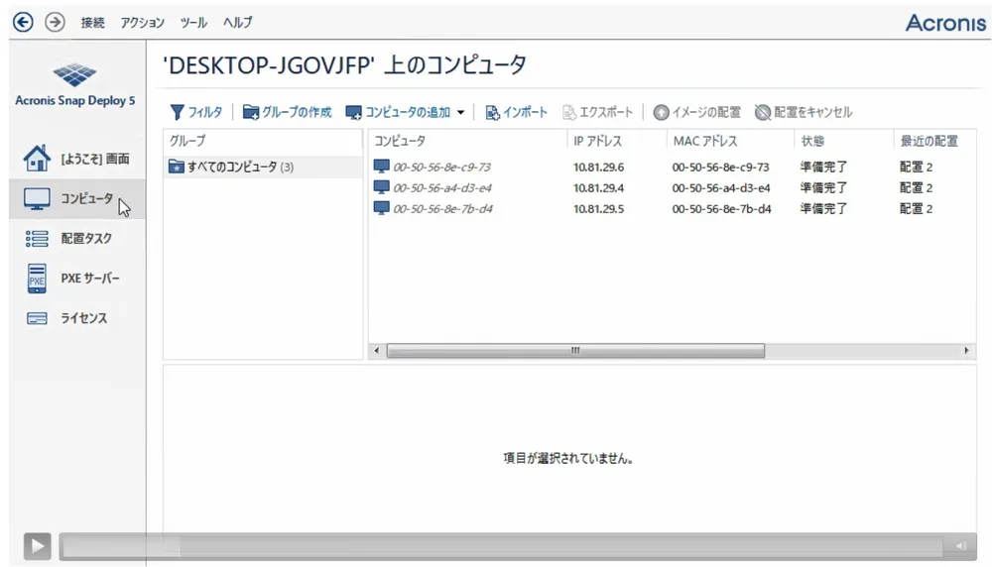Click the monitor icon for 00-50-56-a4-d3-e4

(381, 187)
